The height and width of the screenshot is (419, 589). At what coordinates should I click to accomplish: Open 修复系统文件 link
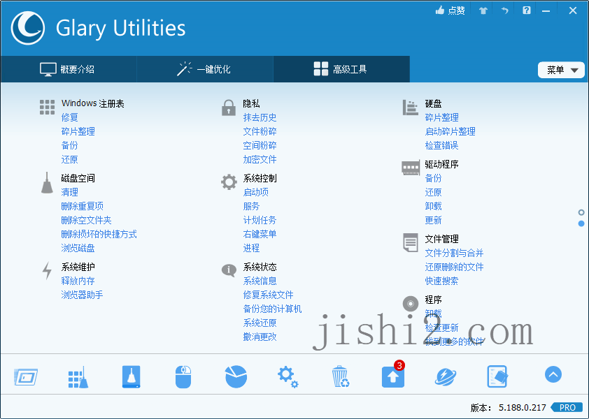coord(268,295)
